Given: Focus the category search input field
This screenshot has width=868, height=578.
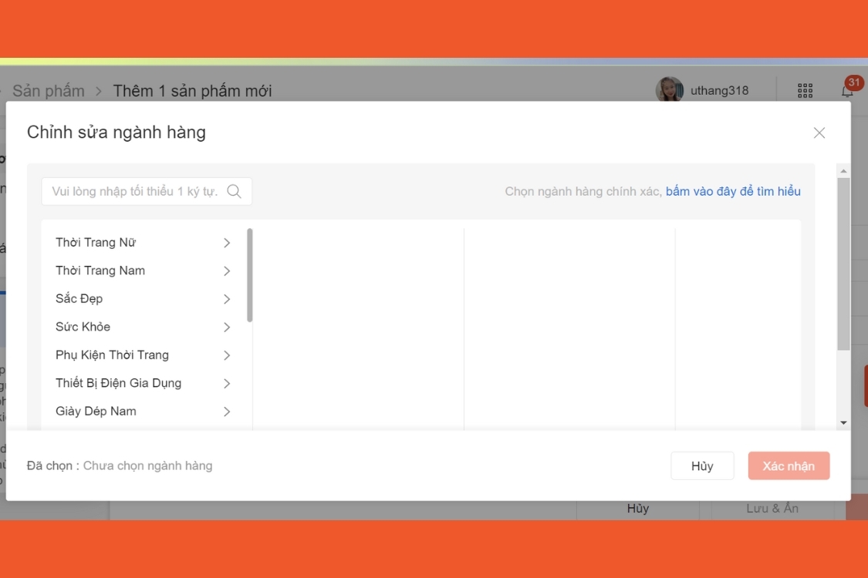Looking at the screenshot, I should click(x=147, y=191).
